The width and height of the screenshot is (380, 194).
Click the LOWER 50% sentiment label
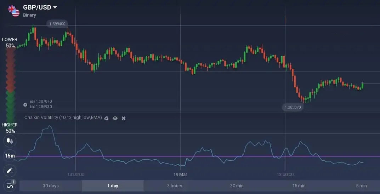[10, 42]
